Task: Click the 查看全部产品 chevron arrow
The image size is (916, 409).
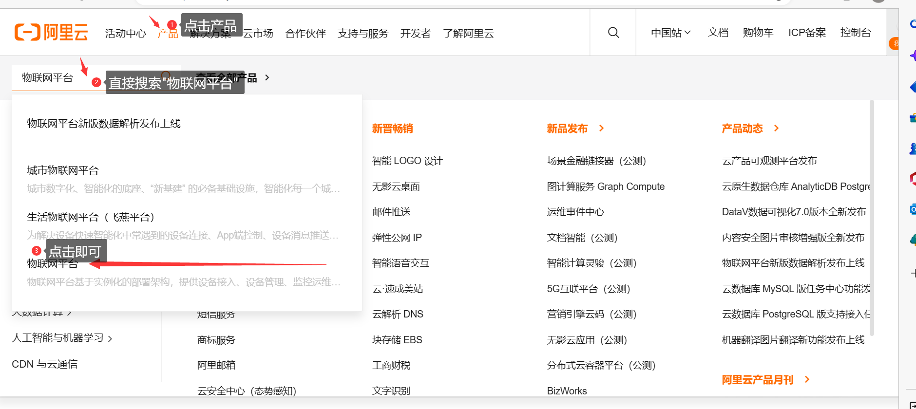Action: click(x=267, y=77)
